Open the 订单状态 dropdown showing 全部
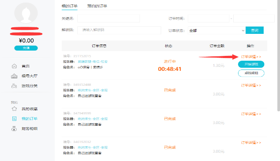280x161 pixels. coord(216,30)
